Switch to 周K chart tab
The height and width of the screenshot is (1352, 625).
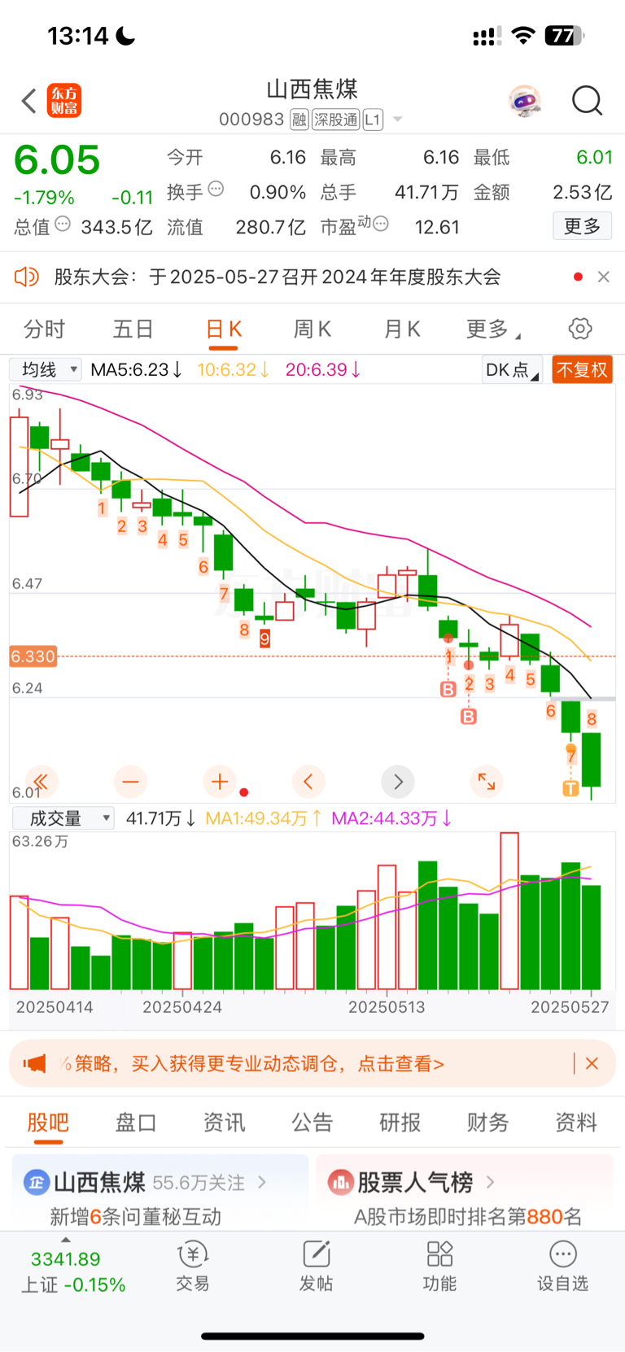[312, 329]
